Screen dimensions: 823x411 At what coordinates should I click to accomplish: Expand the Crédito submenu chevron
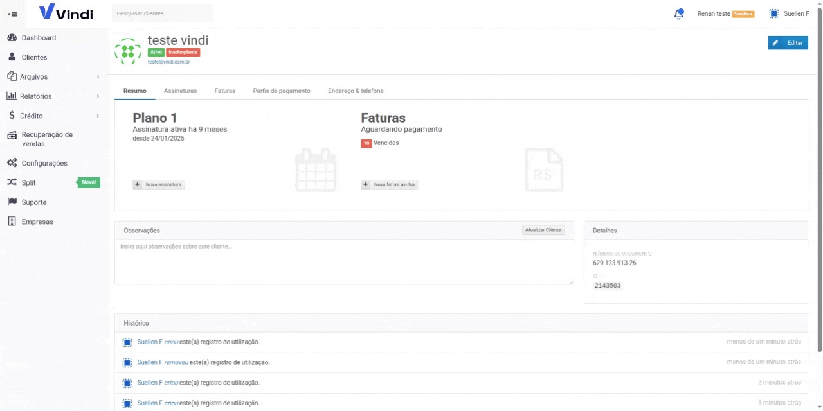pos(98,116)
